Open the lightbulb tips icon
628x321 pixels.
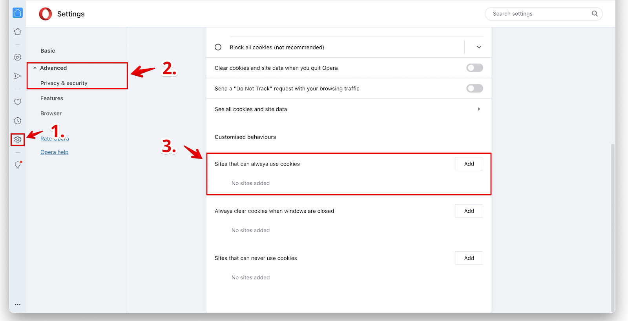pyautogui.click(x=18, y=165)
